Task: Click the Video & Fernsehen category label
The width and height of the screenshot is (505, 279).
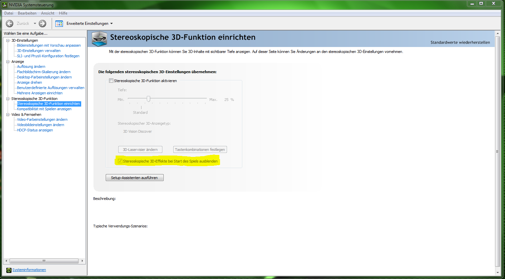Action: tap(26, 115)
